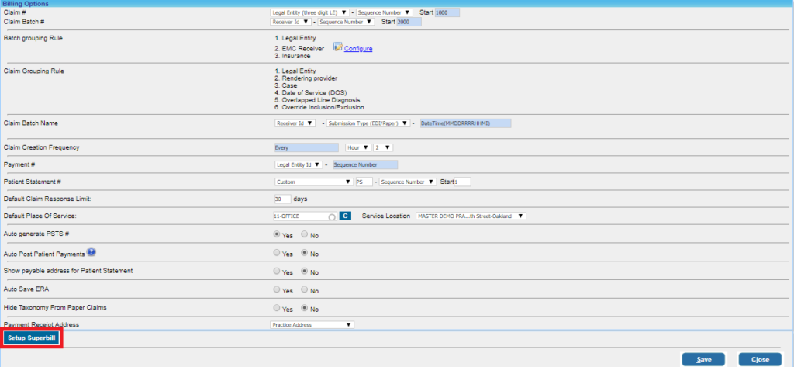794x367 pixels.
Task: Click '4. Date of Service (DOS)' text
Action: click(x=310, y=93)
